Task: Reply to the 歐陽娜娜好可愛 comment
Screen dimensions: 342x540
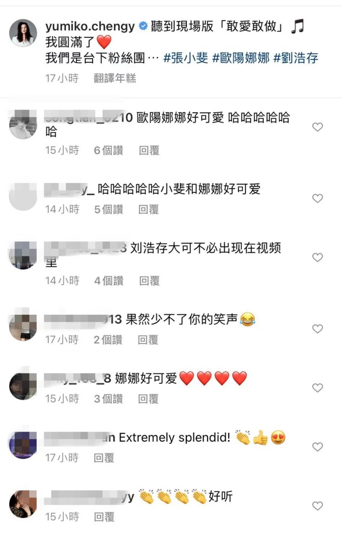Action: tap(149, 151)
